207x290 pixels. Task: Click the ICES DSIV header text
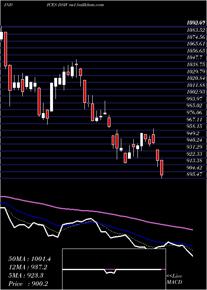click(x=57, y=5)
